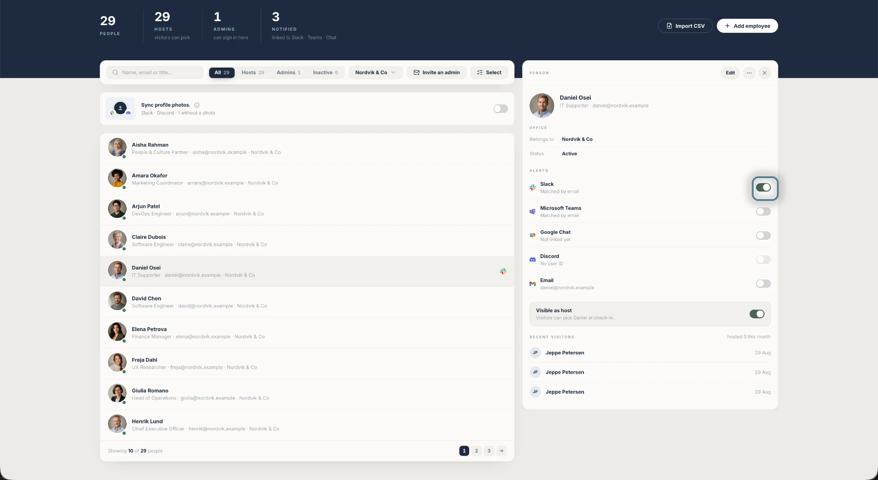This screenshot has width=878, height=480.
Task: Open Elena Petrova's row
Action: point(307,332)
